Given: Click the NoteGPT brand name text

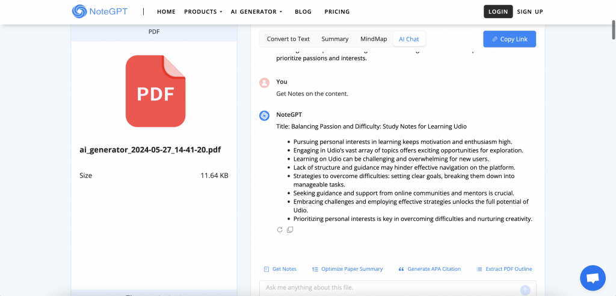Looking at the screenshot, I should (x=108, y=11).
